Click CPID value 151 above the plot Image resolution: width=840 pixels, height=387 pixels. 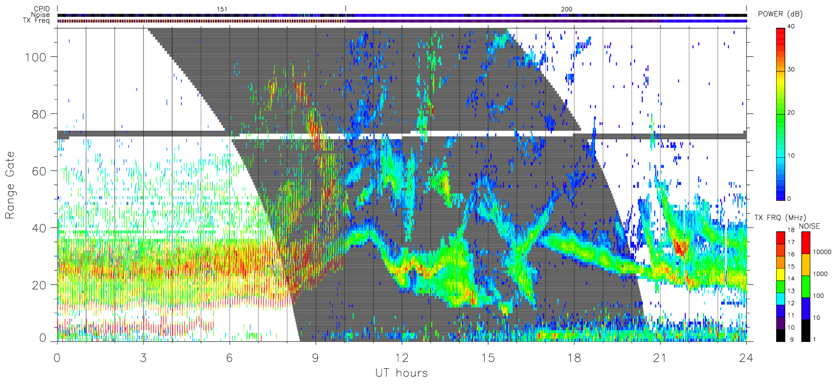(222, 9)
